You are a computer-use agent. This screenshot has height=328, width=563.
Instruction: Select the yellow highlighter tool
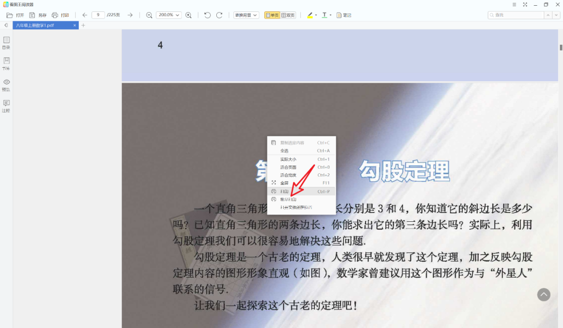pos(310,15)
